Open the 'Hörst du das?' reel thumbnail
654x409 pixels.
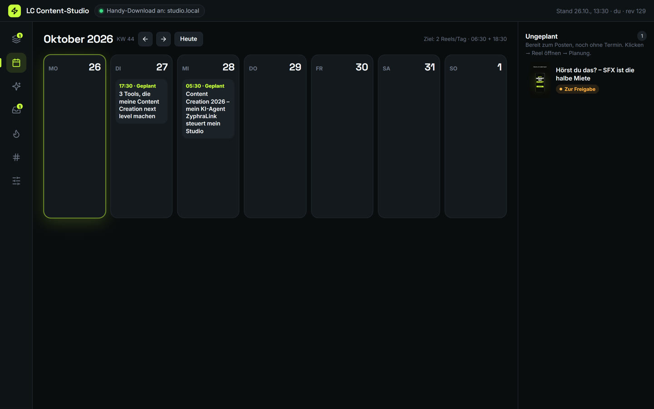540,79
